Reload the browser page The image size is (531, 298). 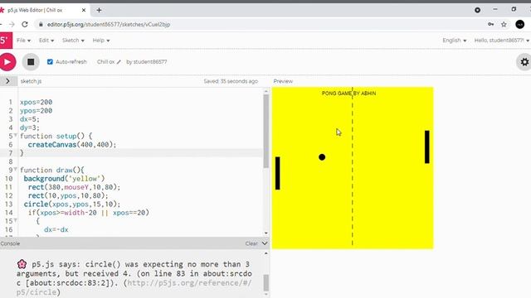coord(25,24)
